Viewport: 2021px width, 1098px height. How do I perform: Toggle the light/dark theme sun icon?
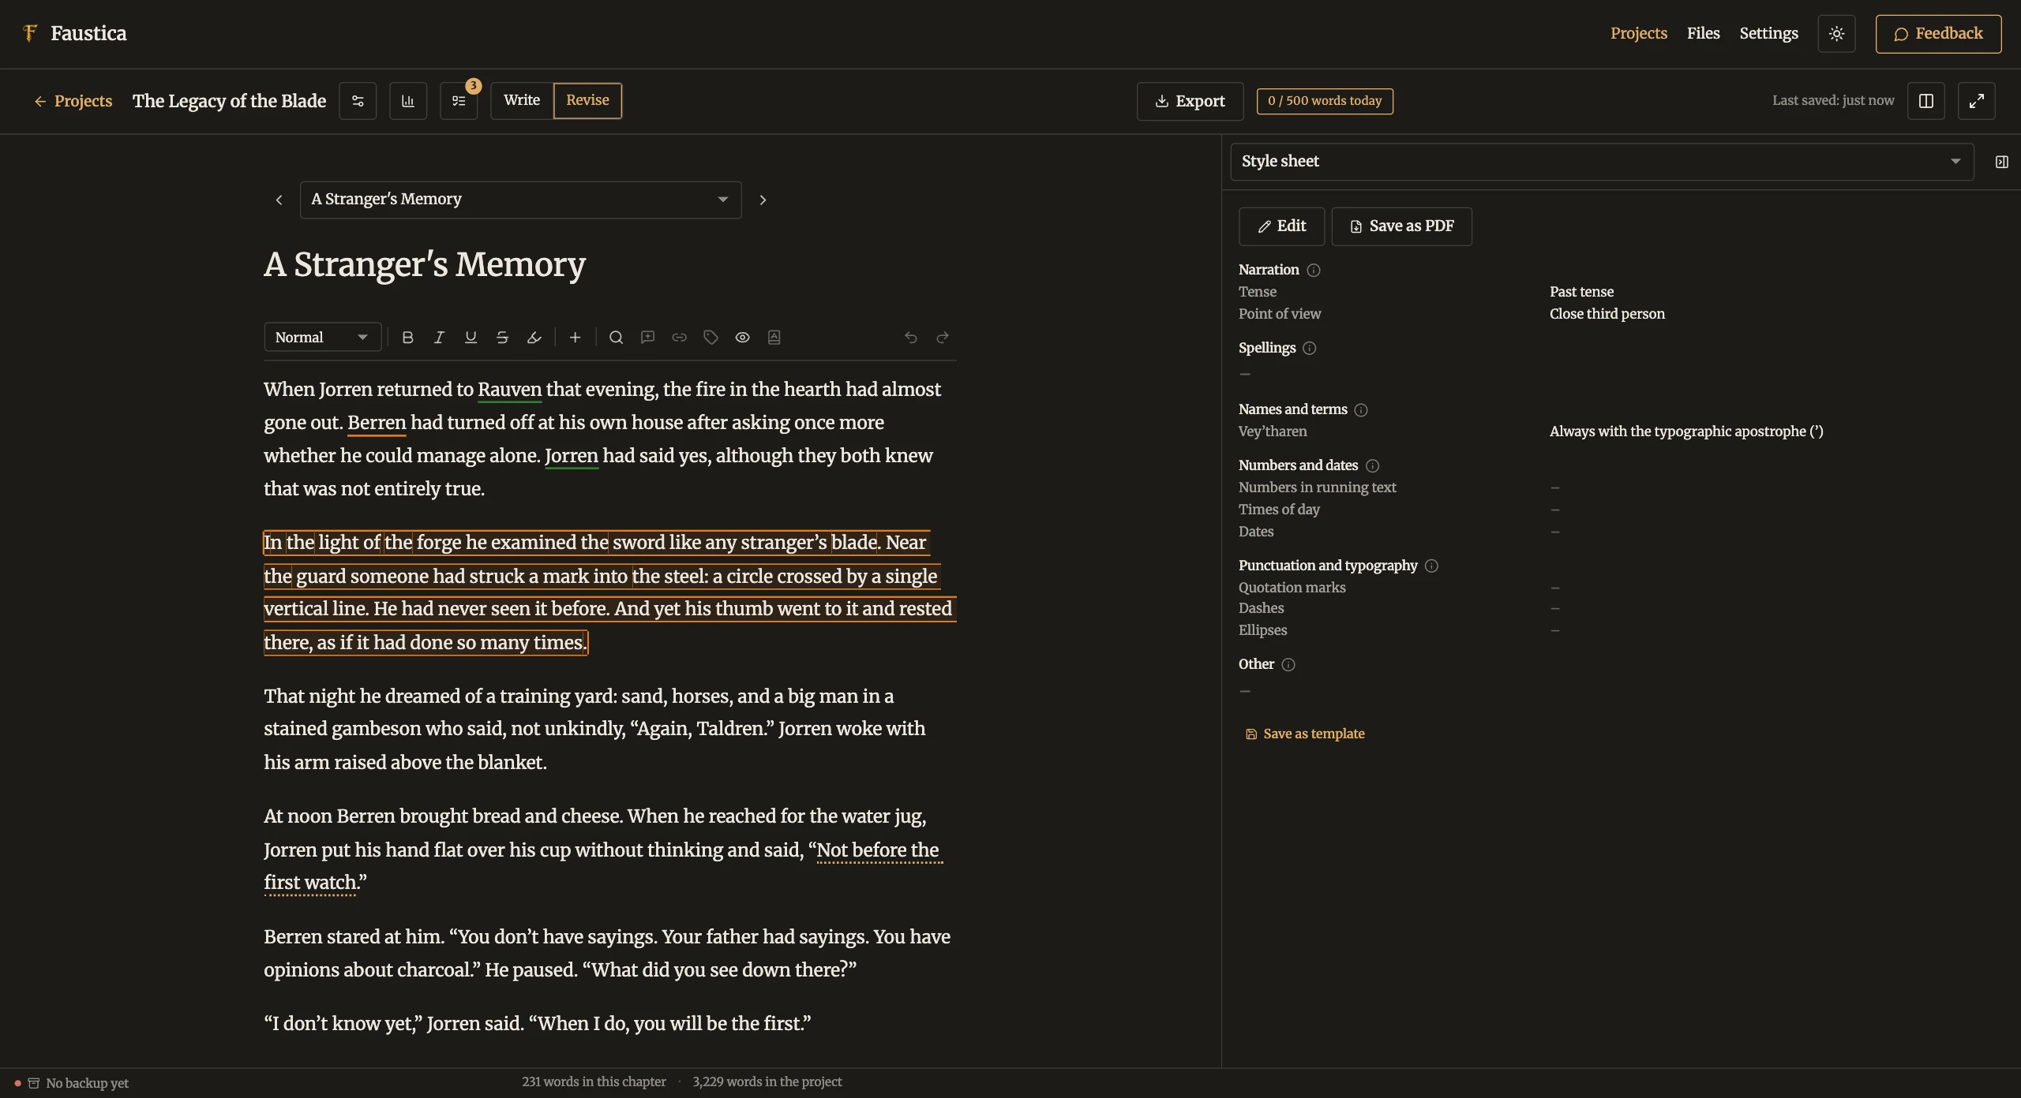click(1836, 34)
